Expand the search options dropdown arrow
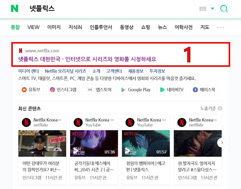Screen dimensions: 241x189 tap(213, 9)
